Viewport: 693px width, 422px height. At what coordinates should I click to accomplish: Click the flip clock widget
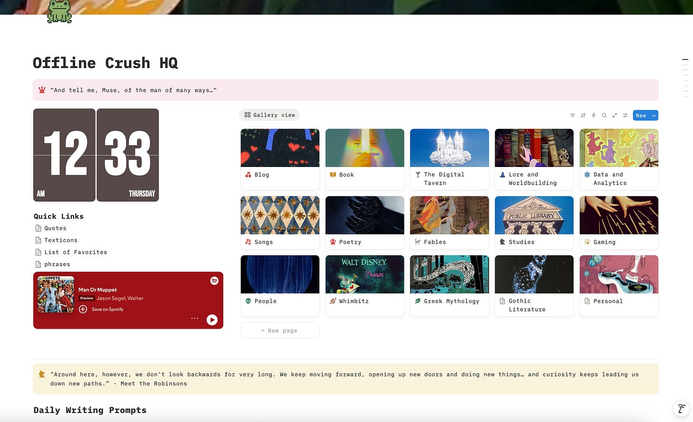(x=96, y=155)
